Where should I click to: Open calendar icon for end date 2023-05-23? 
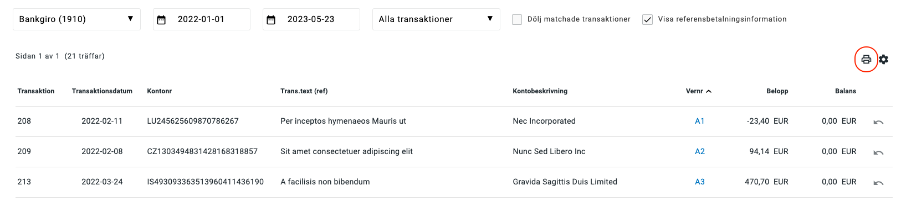(x=271, y=20)
